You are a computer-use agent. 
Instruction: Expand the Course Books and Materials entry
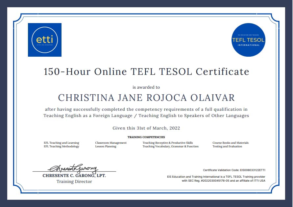231,143
